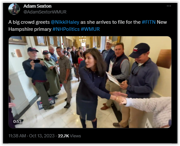Select the #FITN hashtag
Screen dimensions: 180x146
pos(149,22)
